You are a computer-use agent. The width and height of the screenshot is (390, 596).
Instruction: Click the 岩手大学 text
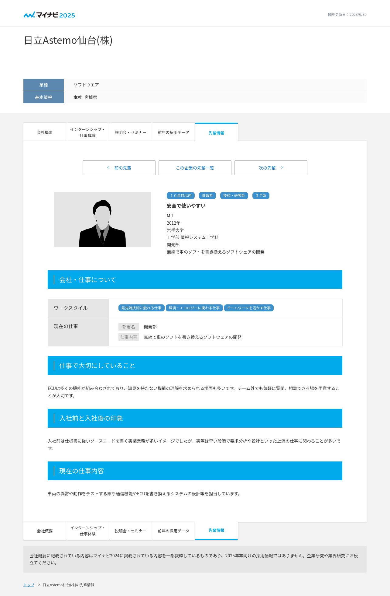(x=175, y=230)
